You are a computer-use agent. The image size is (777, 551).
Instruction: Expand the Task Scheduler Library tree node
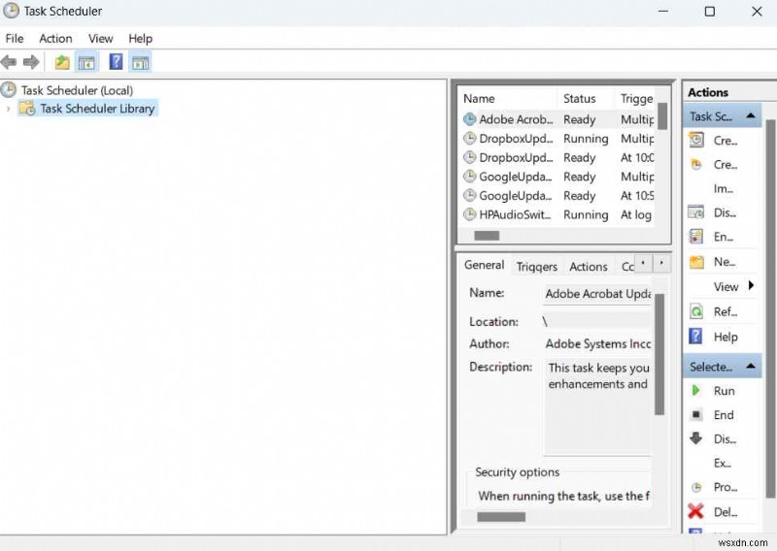point(9,109)
